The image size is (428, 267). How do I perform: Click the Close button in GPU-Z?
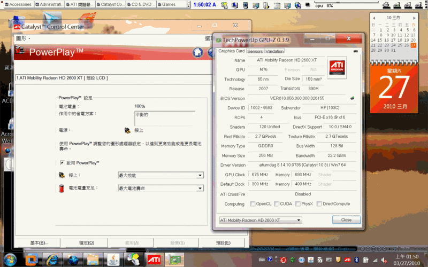coord(346,220)
